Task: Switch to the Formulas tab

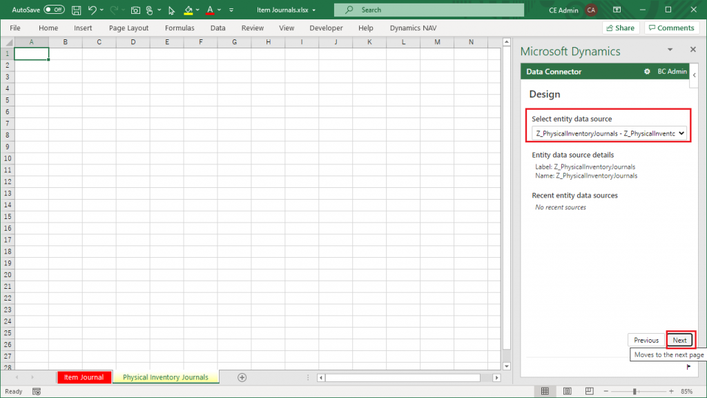Action: (x=180, y=28)
